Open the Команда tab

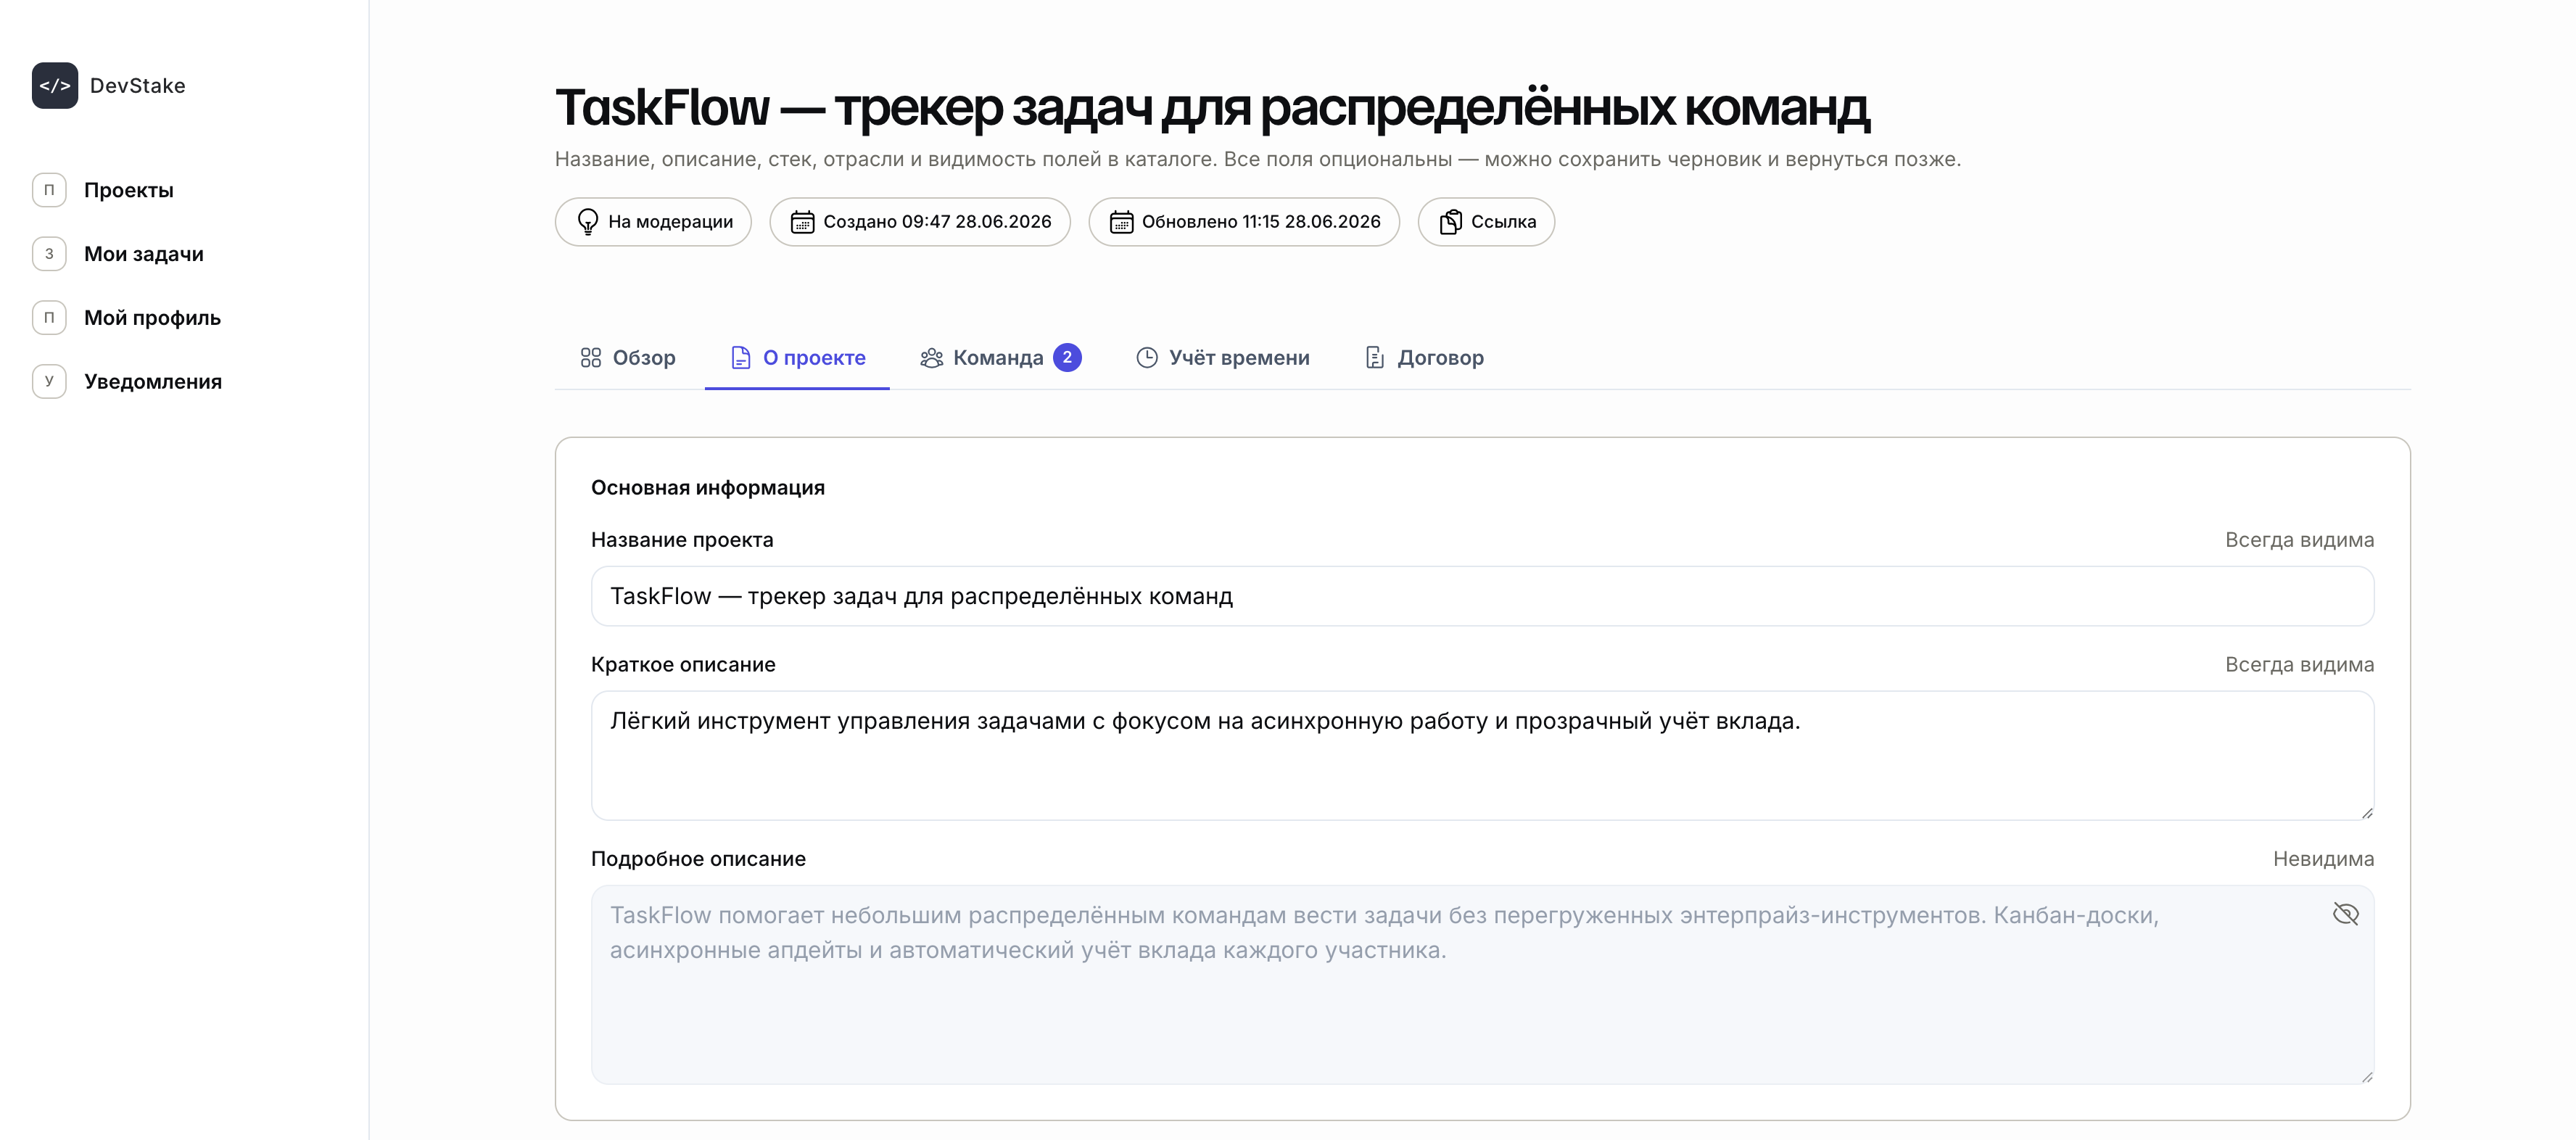[x=1000, y=358]
